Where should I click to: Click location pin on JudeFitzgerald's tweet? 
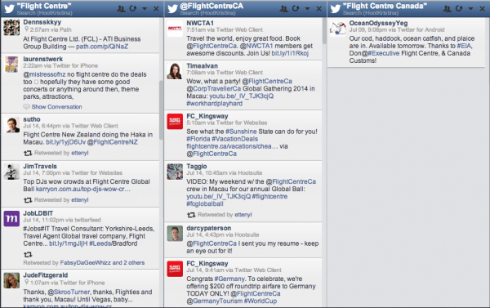tap(27, 283)
